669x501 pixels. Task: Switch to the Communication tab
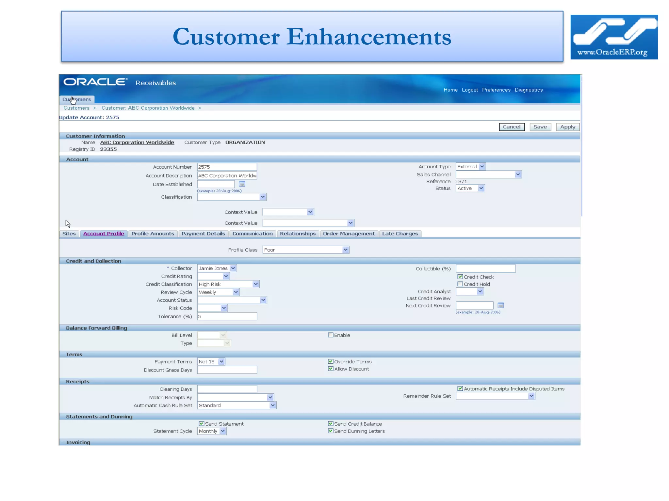[253, 234]
